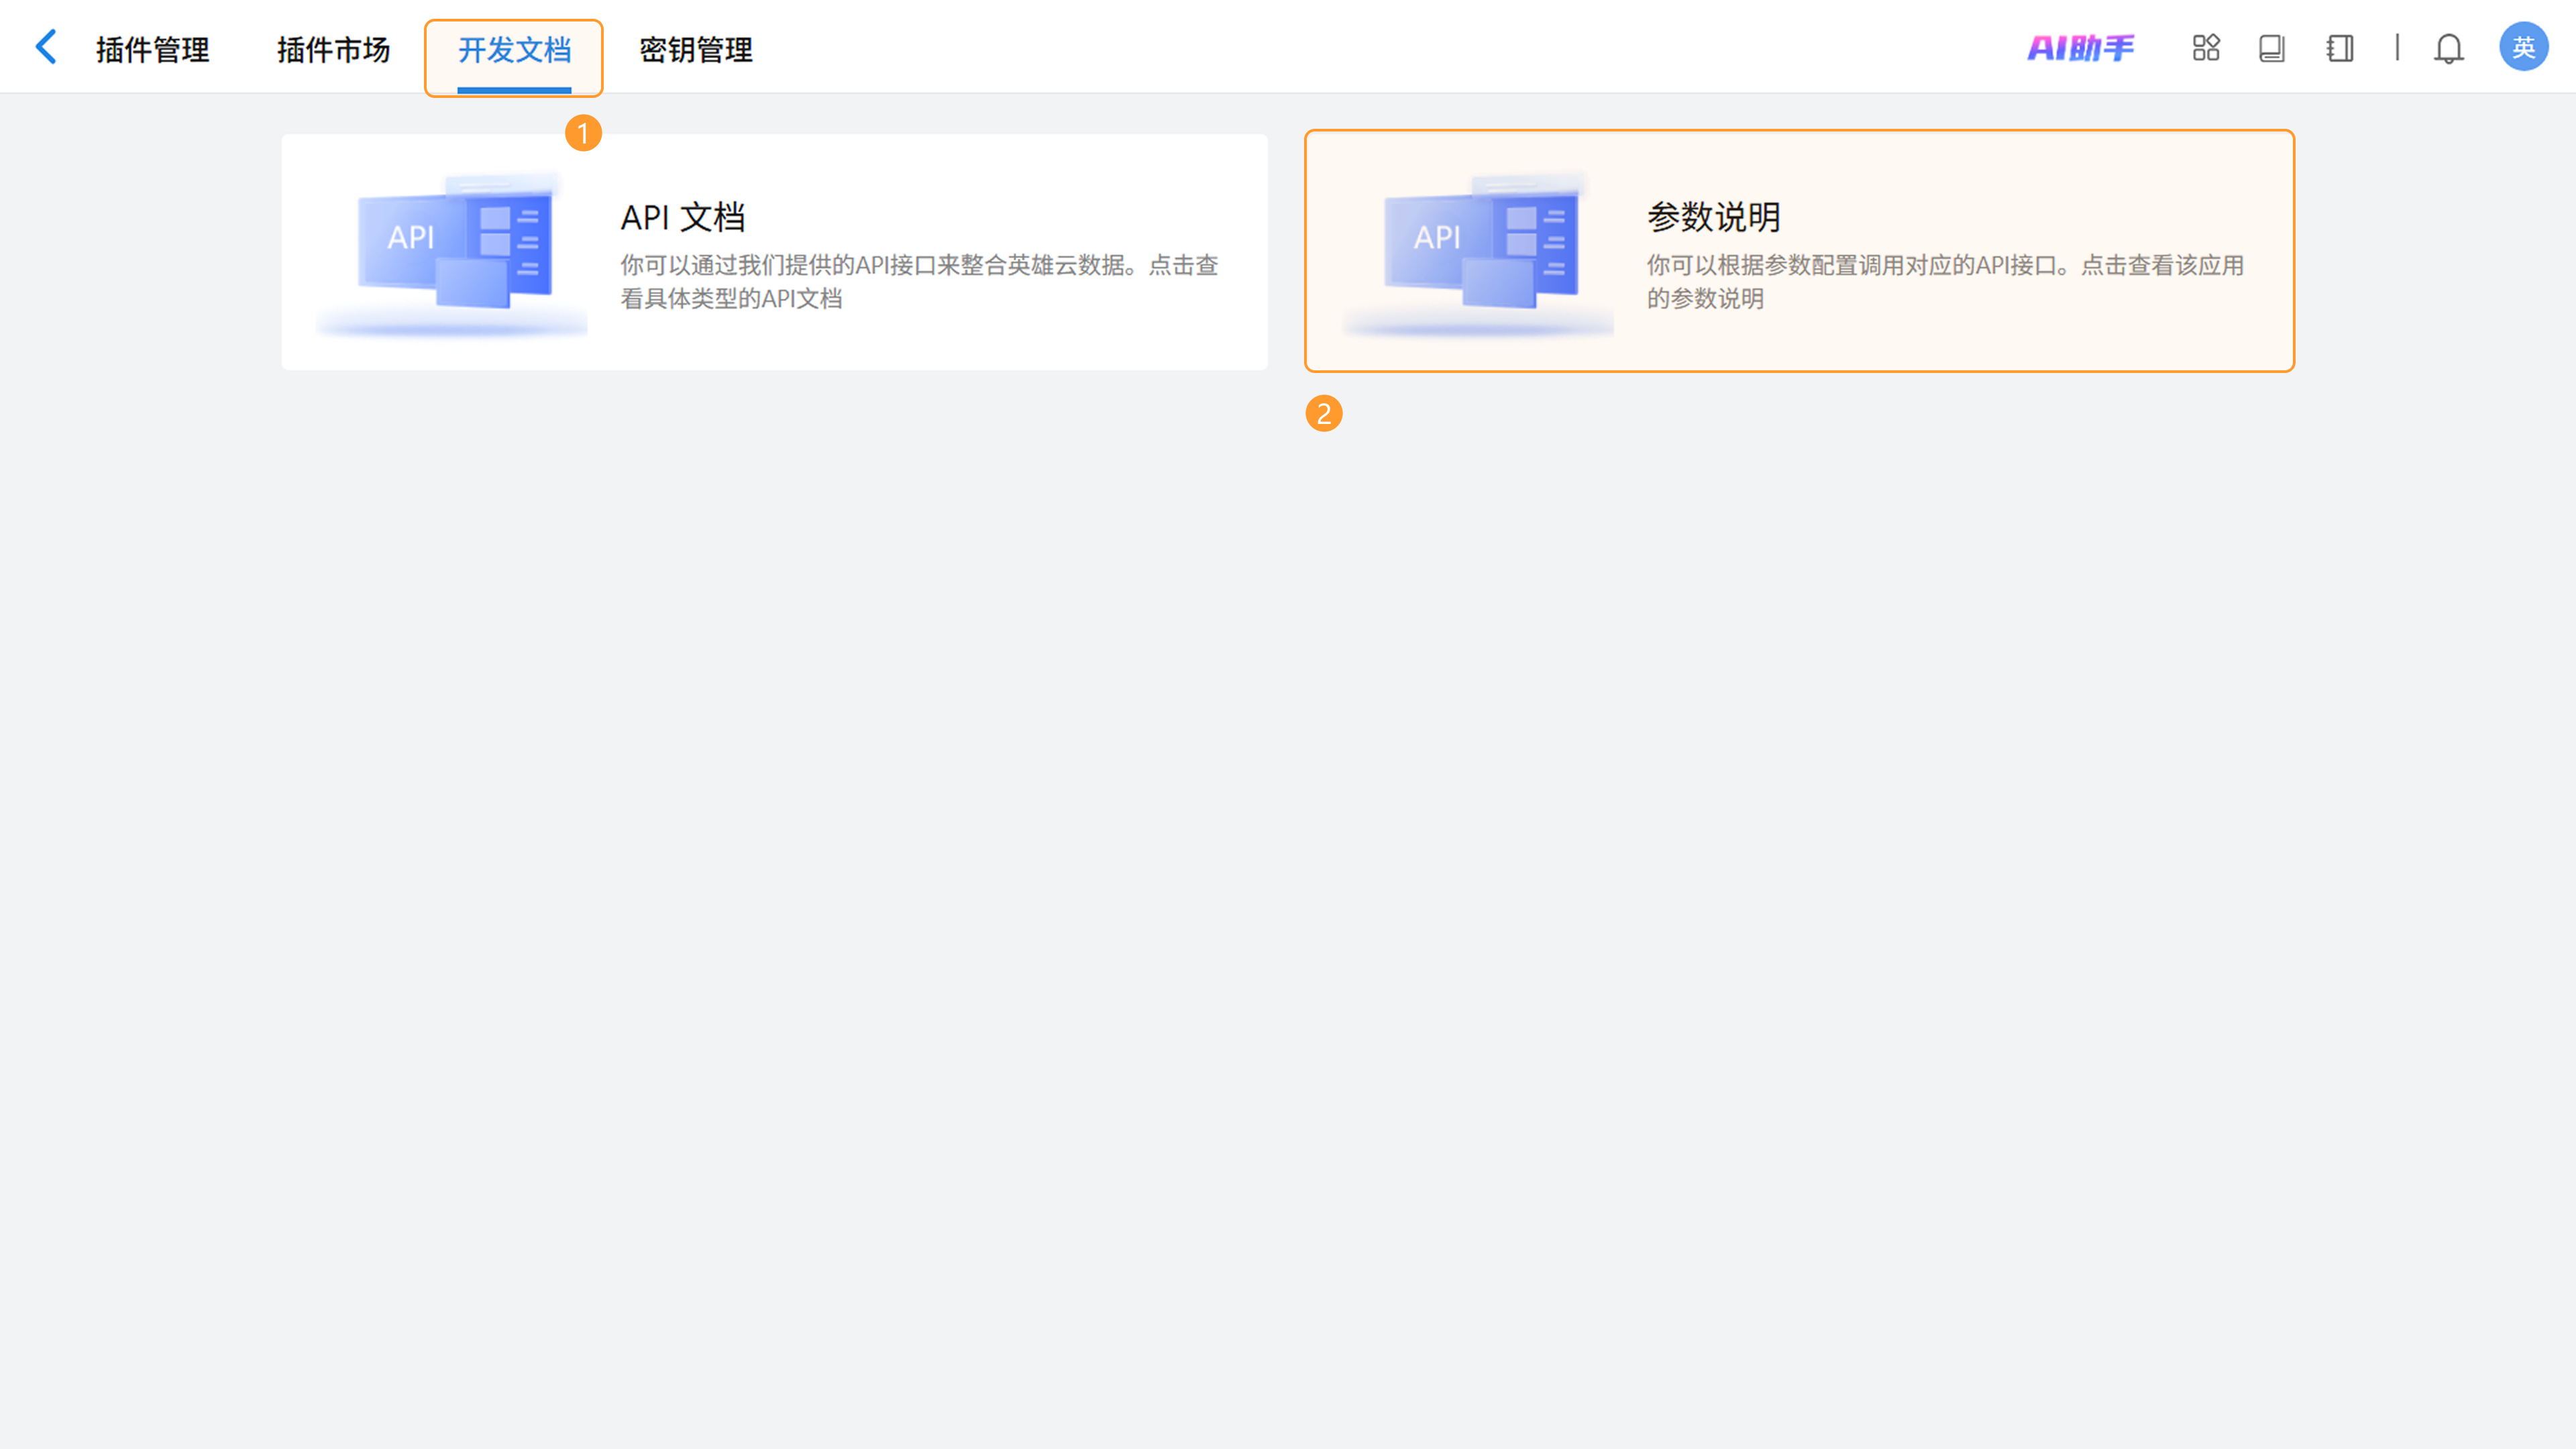This screenshot has width=2576, height=1449.
Task: Click the book icon in header
Action: 2272,48
